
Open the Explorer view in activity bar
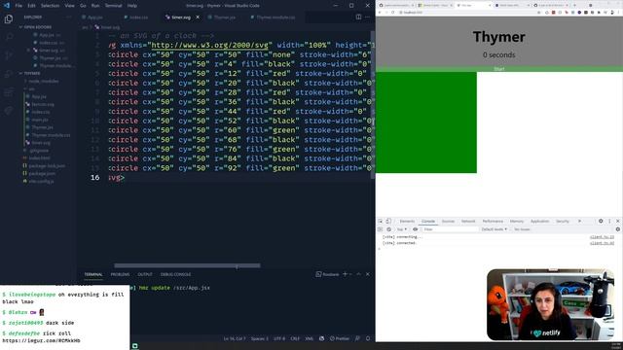9,18
